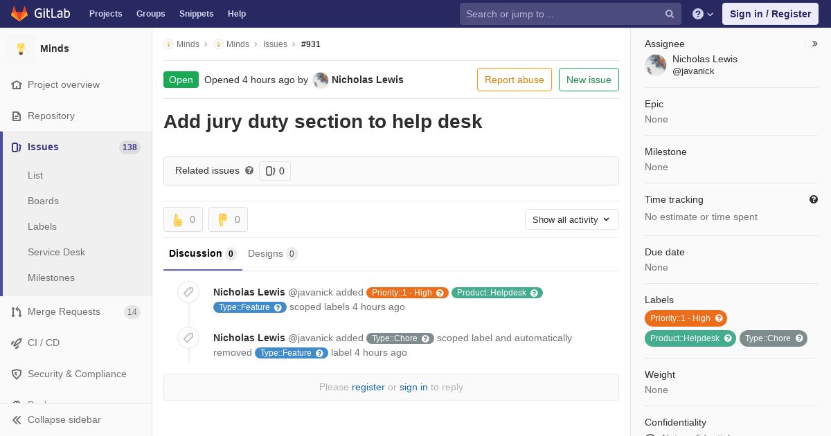Viewport: 831px width, 436px height.
Task: Click the Issues 138 count badge
Action: click(129, 147)
